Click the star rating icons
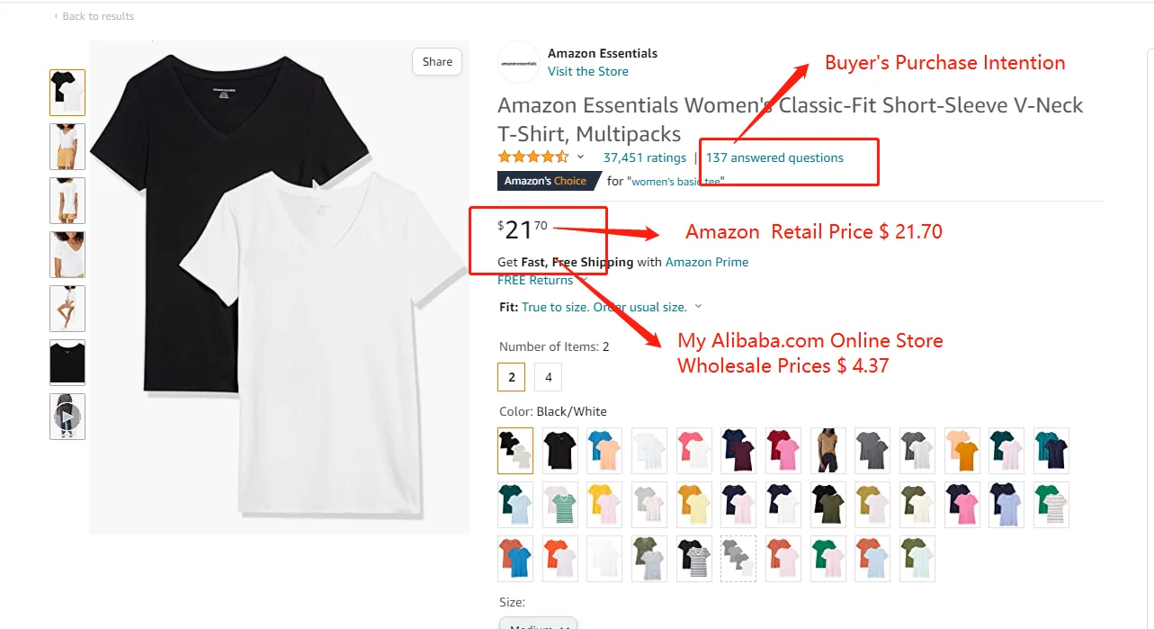The width and height of the screenshot is (1154, 629). (533, 157)
